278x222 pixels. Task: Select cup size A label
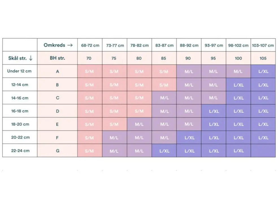coord(57,72)
